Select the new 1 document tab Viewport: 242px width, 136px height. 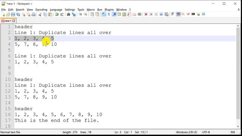coord(8,21)
